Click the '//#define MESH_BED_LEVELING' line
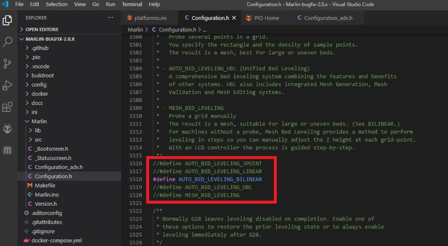Screen dimensions: 448x246 pos(196,195)
